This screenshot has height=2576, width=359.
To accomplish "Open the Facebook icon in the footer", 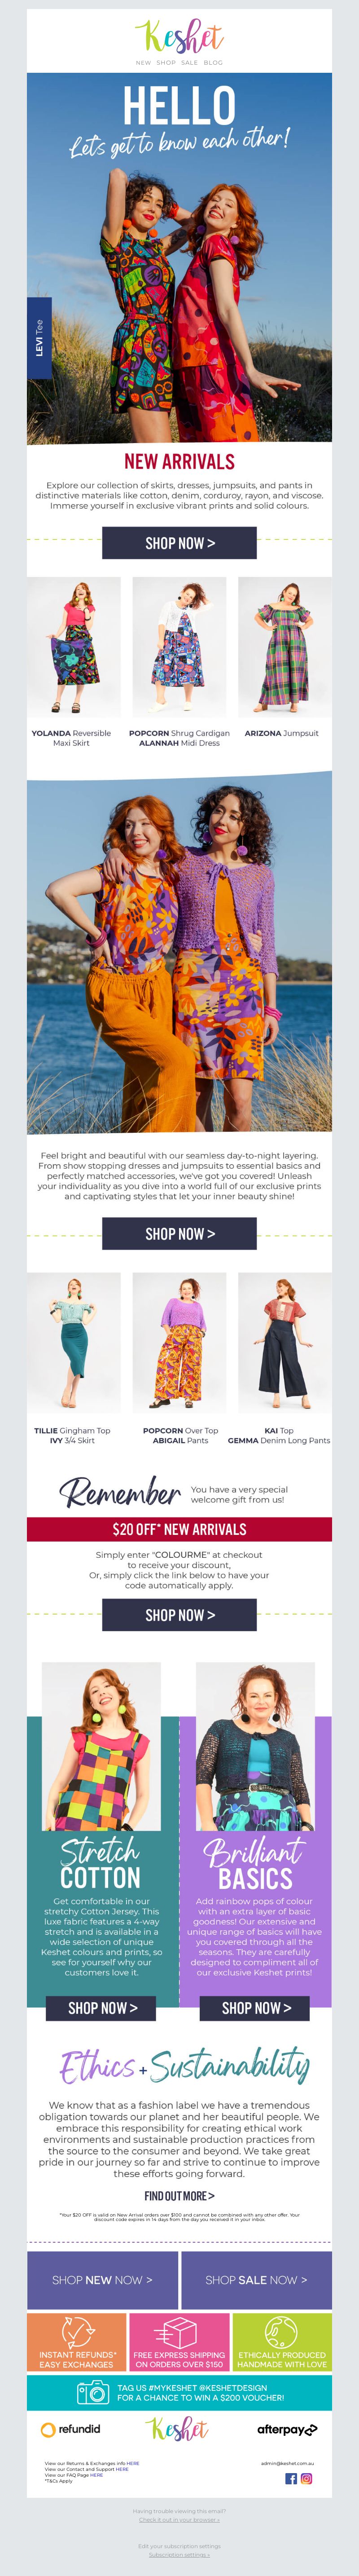I will [x=291, y=2478].
